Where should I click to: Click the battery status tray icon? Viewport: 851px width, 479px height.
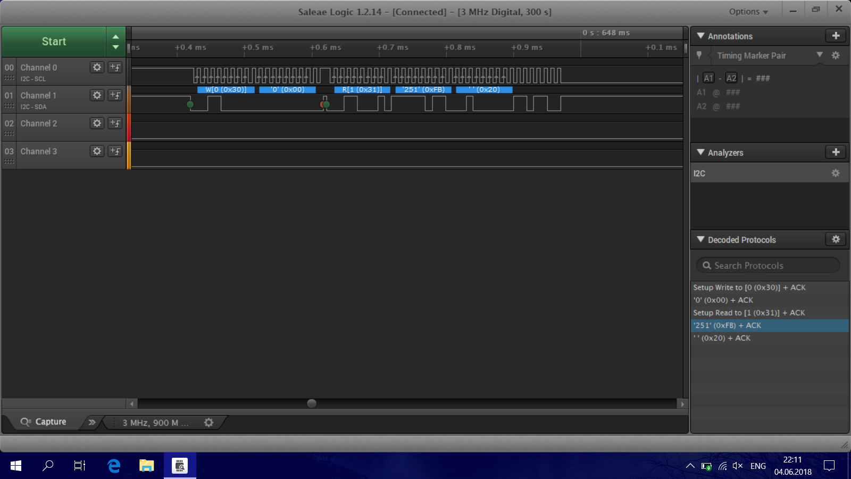tap(706, 466)
